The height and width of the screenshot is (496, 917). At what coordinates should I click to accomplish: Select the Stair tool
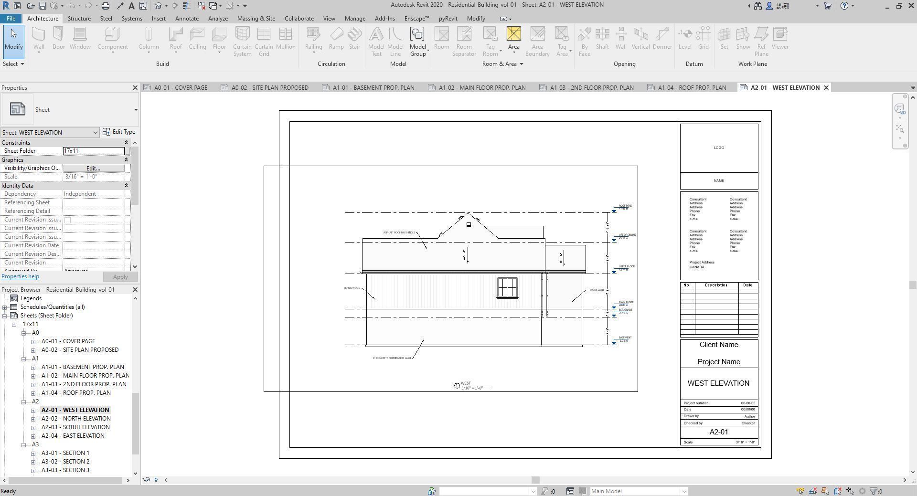pyautogui.click(x=354, y=38)
